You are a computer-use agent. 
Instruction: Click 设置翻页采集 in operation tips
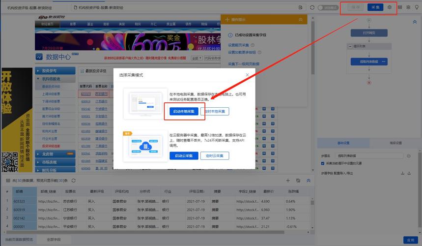click(238, 45)
